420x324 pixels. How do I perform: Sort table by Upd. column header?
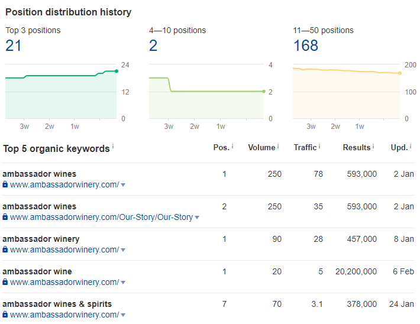[399, 148]
